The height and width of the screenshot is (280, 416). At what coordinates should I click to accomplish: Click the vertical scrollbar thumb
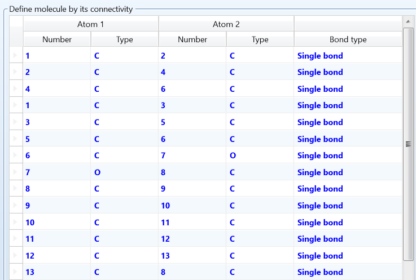409,144
